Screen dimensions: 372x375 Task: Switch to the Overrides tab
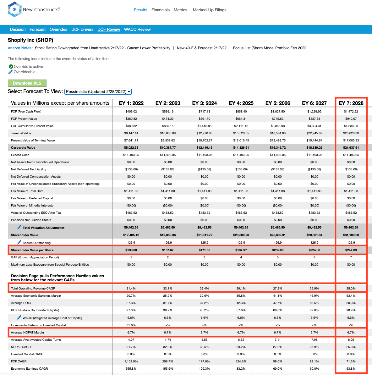[58, 30]
